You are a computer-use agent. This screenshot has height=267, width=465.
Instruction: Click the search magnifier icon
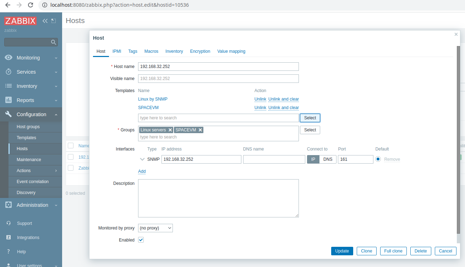pyautogui.click(x=54, y=42)
